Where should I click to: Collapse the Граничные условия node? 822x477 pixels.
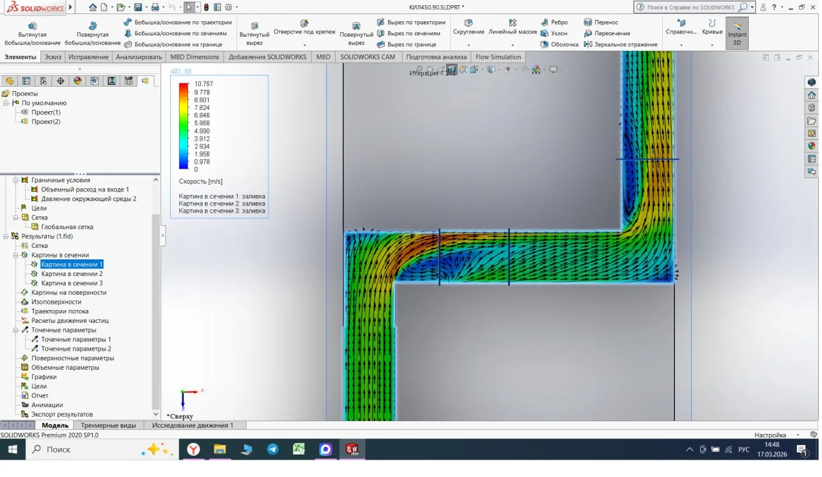click(15, 180)
